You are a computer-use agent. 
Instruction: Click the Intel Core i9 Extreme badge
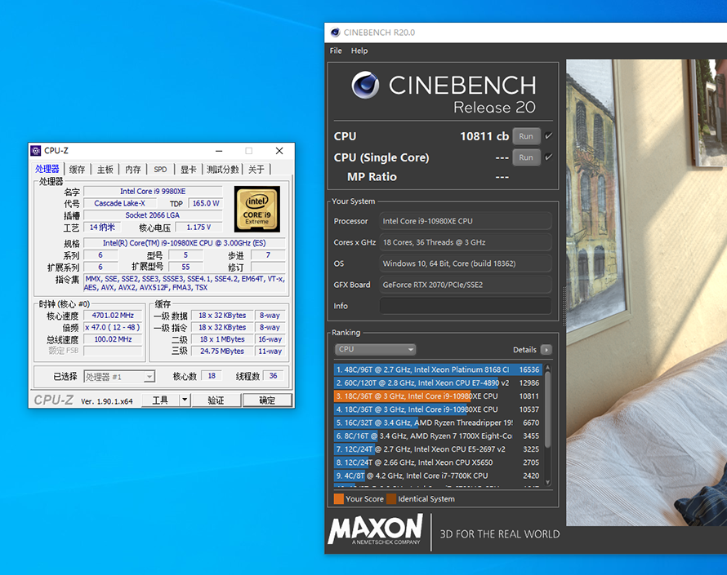pyautogui.click(x=256, y=210)
